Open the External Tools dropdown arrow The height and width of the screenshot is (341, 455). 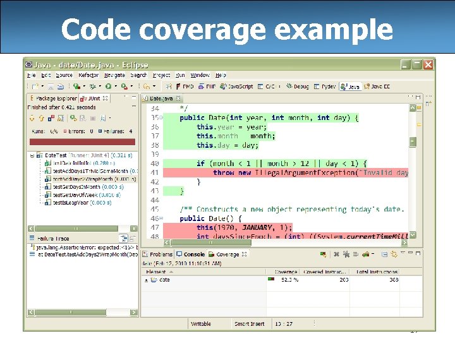click(x=131, y=86)
